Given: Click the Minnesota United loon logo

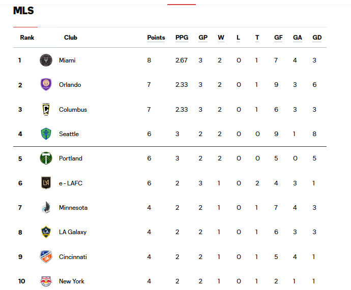Looking at the screenshot, I should pyautogui.click(x=46, y=208).
